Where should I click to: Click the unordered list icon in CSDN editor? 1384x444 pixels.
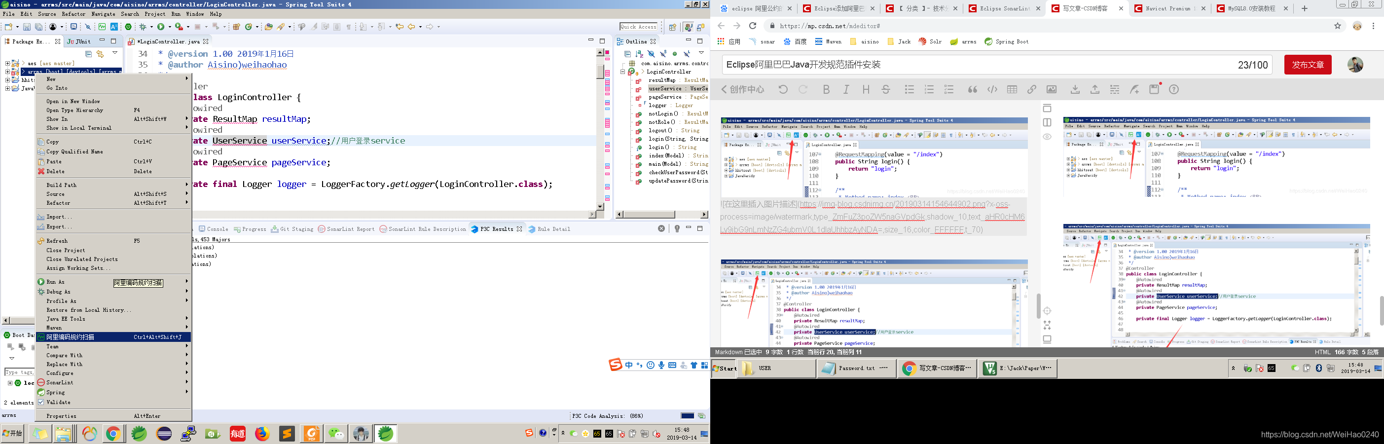(910, 89)
